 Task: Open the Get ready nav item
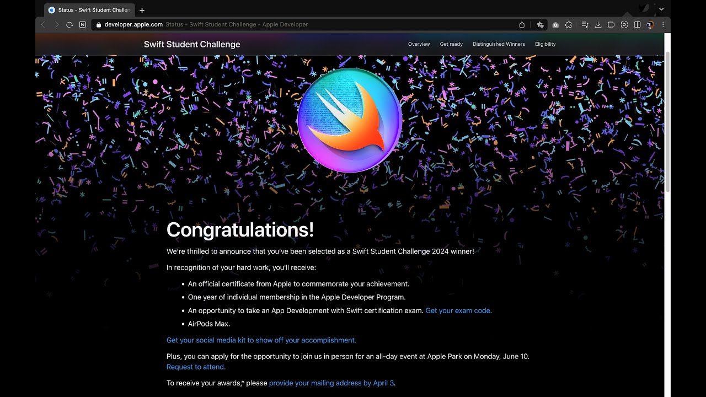coord(451,44)
